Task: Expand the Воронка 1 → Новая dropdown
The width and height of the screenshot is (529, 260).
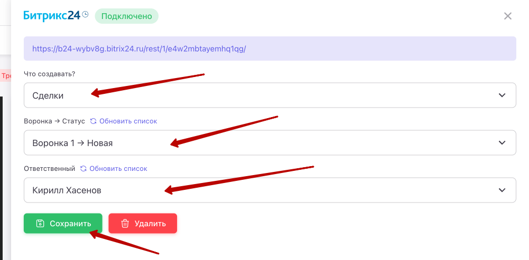Action: [x=270, y=143]
